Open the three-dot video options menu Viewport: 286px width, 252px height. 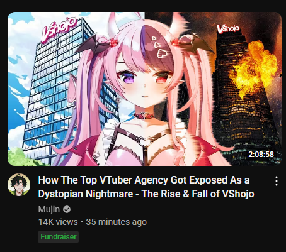click(277, 181)
